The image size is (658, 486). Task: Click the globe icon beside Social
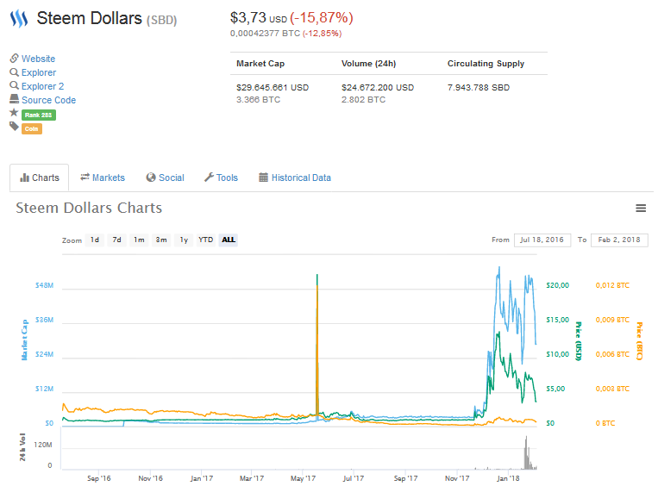tap(151, 178)
